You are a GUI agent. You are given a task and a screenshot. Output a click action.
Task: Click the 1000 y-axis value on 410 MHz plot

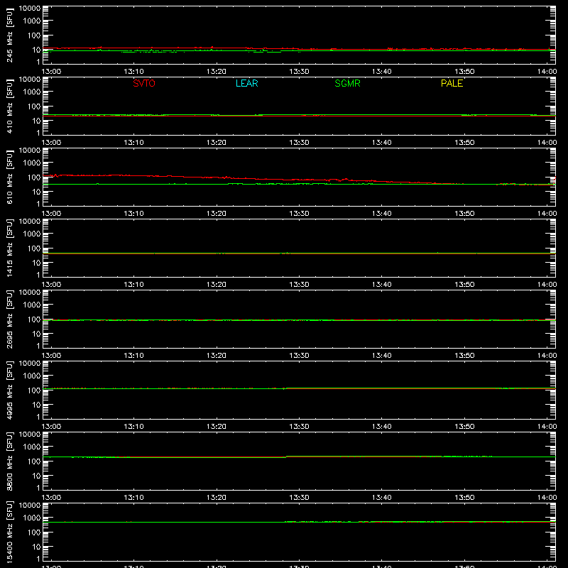coord(32,92)
